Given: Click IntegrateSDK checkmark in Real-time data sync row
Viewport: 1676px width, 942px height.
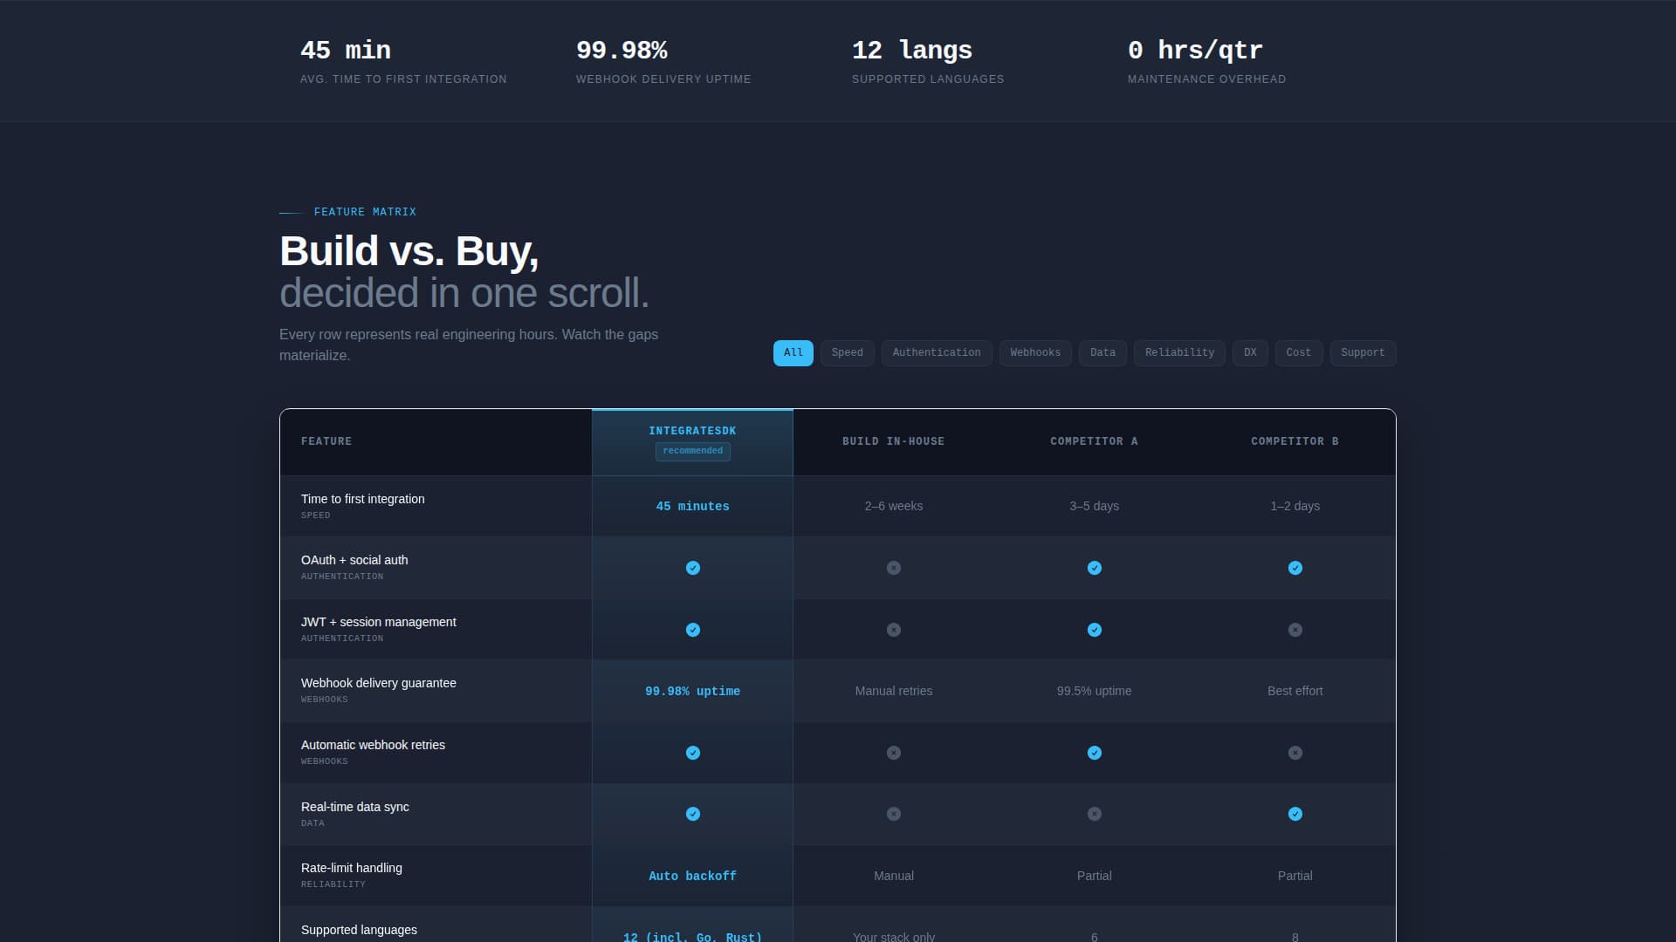Looking at the screenshot, I should click(x=692, y=814).
